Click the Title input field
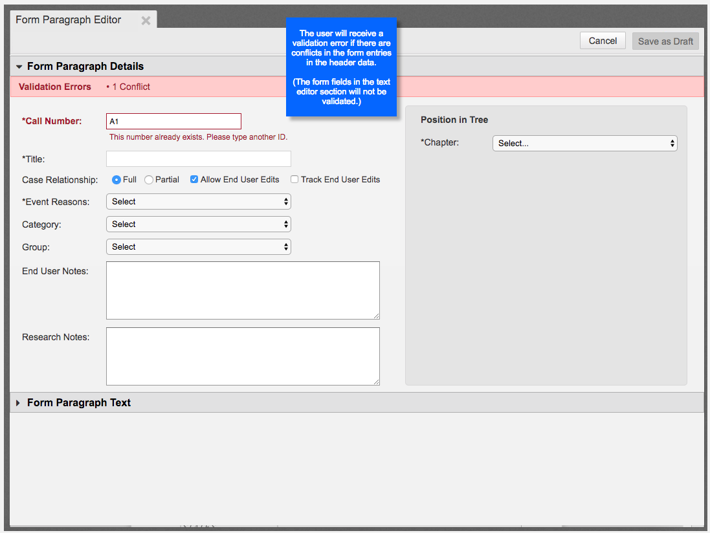This screenshot has height=533, width=710. coord(198,159)
